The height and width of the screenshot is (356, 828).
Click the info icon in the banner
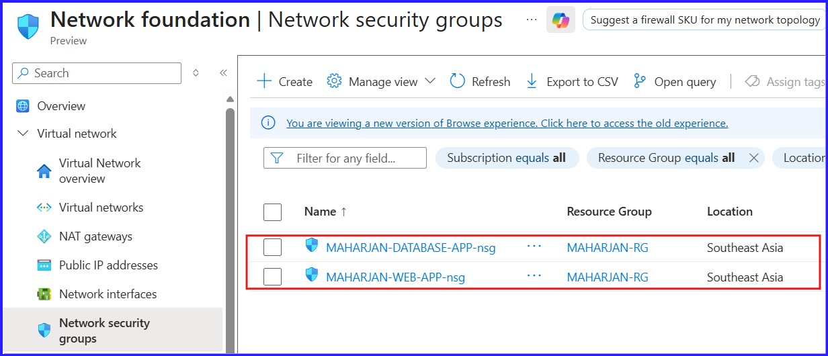pos(267,123)
